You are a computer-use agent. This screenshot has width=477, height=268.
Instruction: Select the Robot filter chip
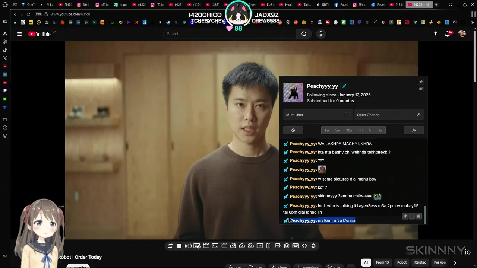click(402, 262)
